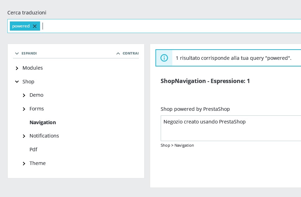The width and height of the screenshot is (301, 197).
Task: Select the Pdf tree item
Action: (x=33, y=150)
